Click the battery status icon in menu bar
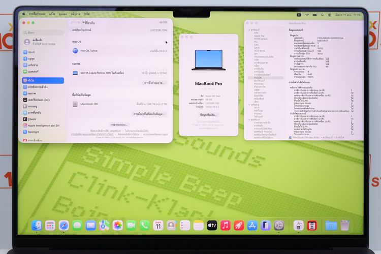Image resolution: width=381 pixels, height=254 pixels. (314, 15)
